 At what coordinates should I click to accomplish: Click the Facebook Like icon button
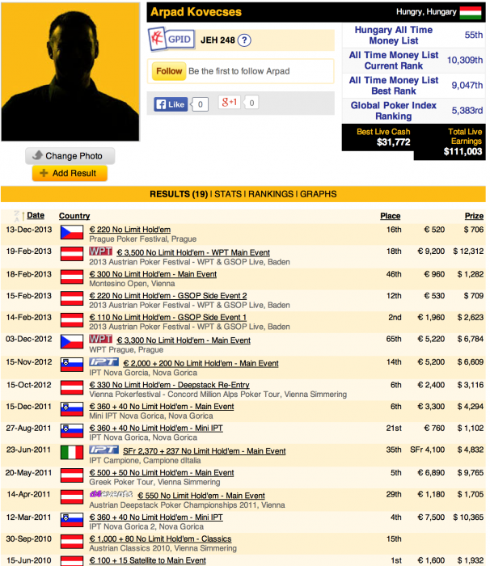tap(171, 104)
